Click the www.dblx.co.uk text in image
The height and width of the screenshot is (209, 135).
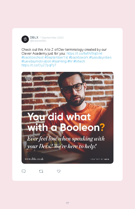34,159
